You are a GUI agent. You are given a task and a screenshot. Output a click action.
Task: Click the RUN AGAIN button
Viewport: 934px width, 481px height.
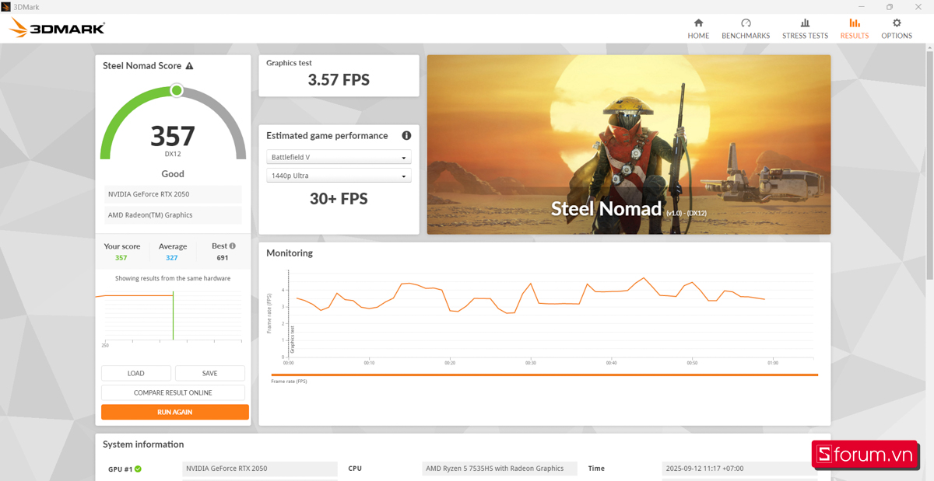pyautogui.click(x=175, y=412)
